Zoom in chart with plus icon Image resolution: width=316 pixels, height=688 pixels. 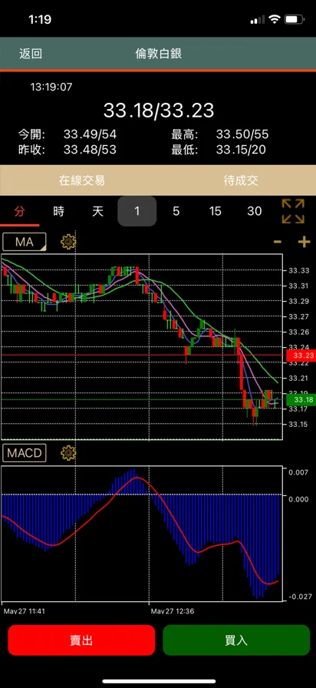304,242
